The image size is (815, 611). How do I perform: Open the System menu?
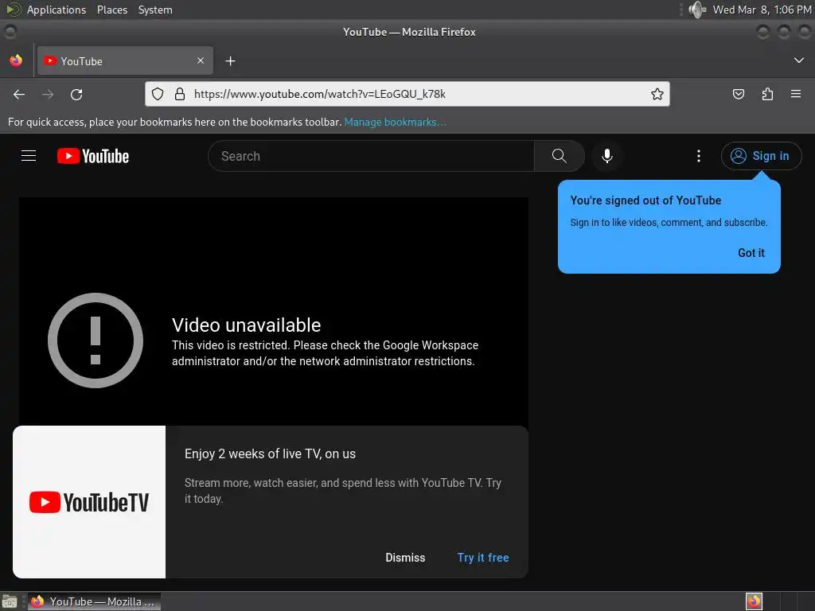[x=155, y=10]
